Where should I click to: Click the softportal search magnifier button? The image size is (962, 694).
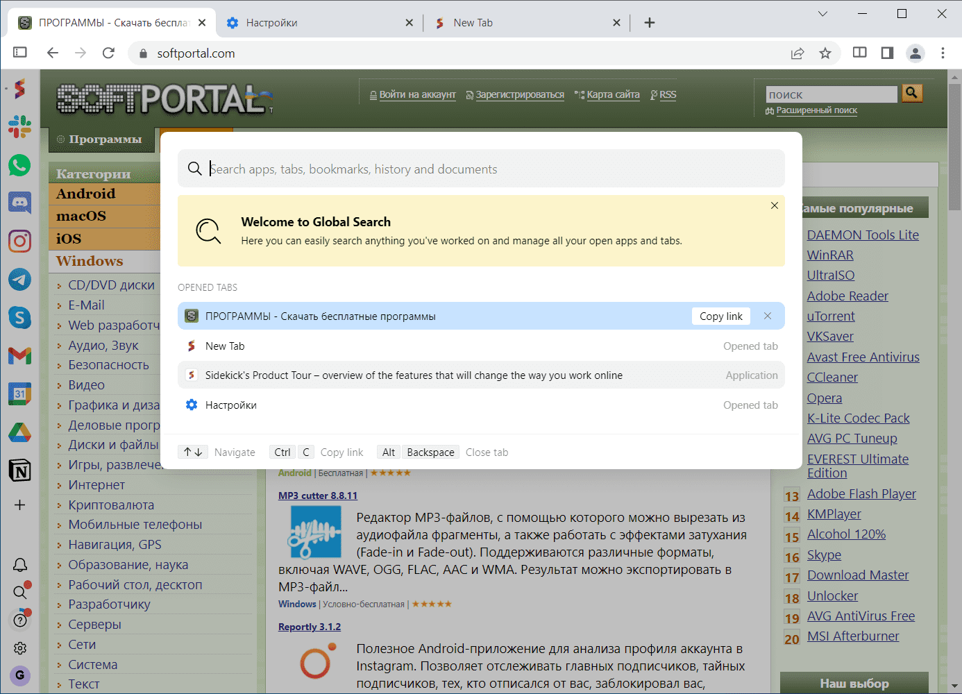(x=912, y=93)
